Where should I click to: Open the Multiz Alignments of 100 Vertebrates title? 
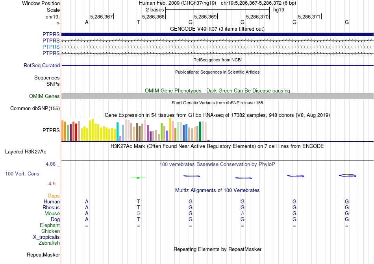click(217, 190)
